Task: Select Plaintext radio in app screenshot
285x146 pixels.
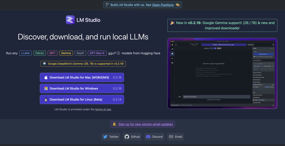Action: pos(254,100)
